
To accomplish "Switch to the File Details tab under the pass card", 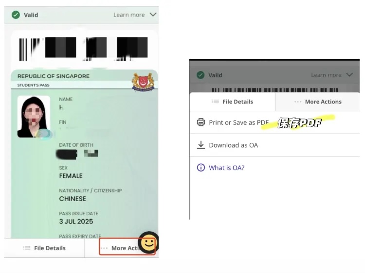I will coord(44,248).
